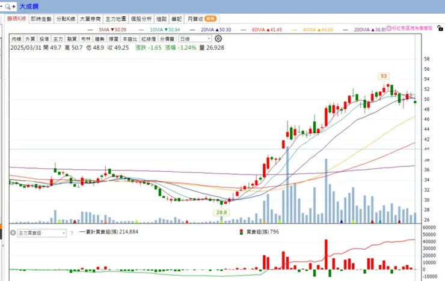
Task: Open chart settings gear icon
Action: pyautogui.click(x=218, y=38)
